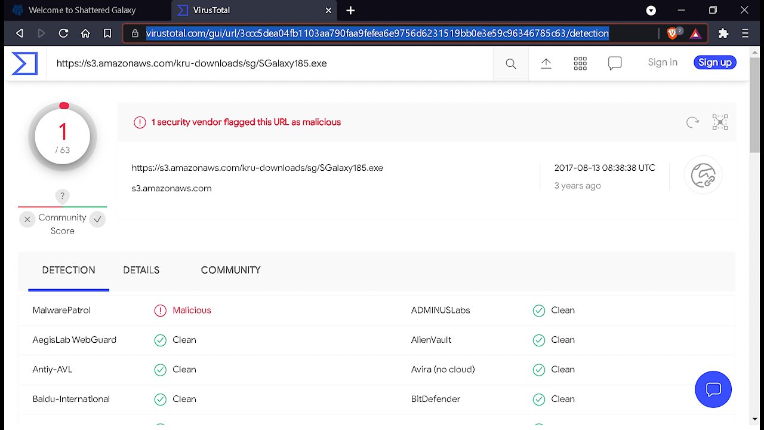Click the BitDefender clean check icon
This screenshot has width=764, height=430.
[x=538, y=400]
